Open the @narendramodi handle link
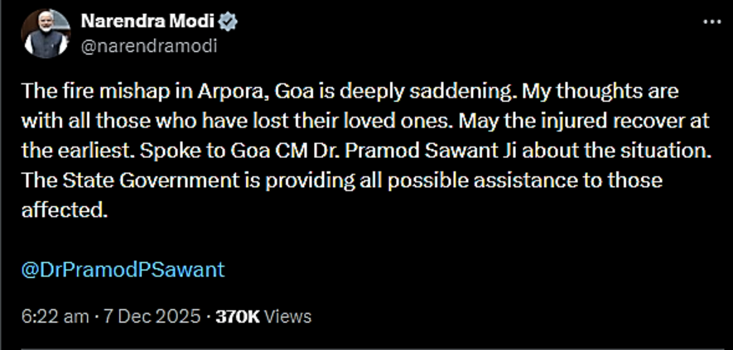Viewport: 733px width, 350px height. (x=149, y=46)
